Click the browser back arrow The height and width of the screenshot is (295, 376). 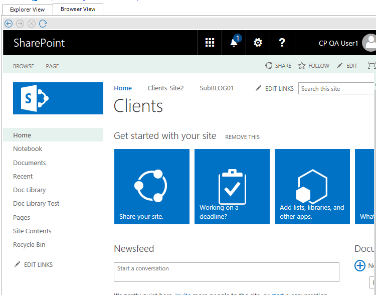pyautogui.click(x=9, y=24)
